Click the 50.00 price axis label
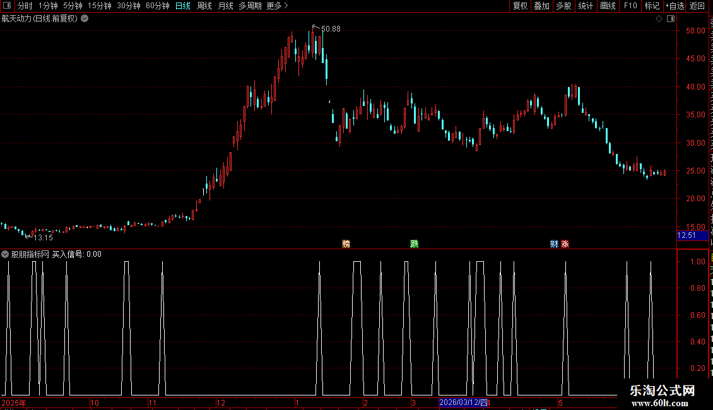The height and width of the screenshot is (410, 713). (x=695, y=31)
